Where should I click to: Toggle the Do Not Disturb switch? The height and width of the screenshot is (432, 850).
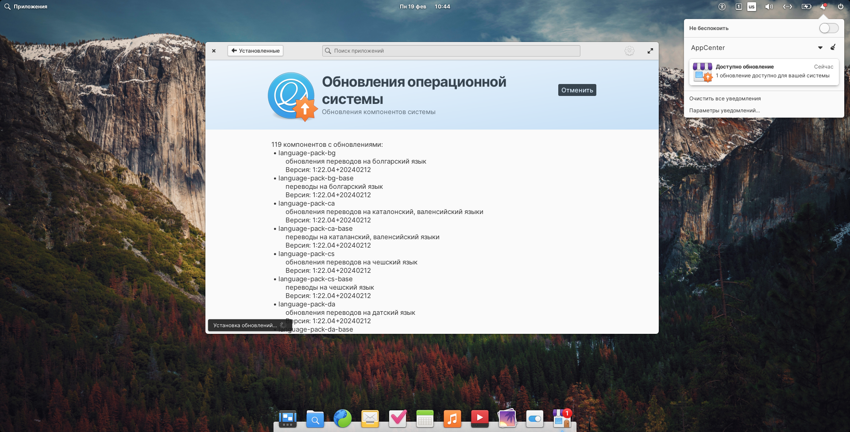coord(829,28)
